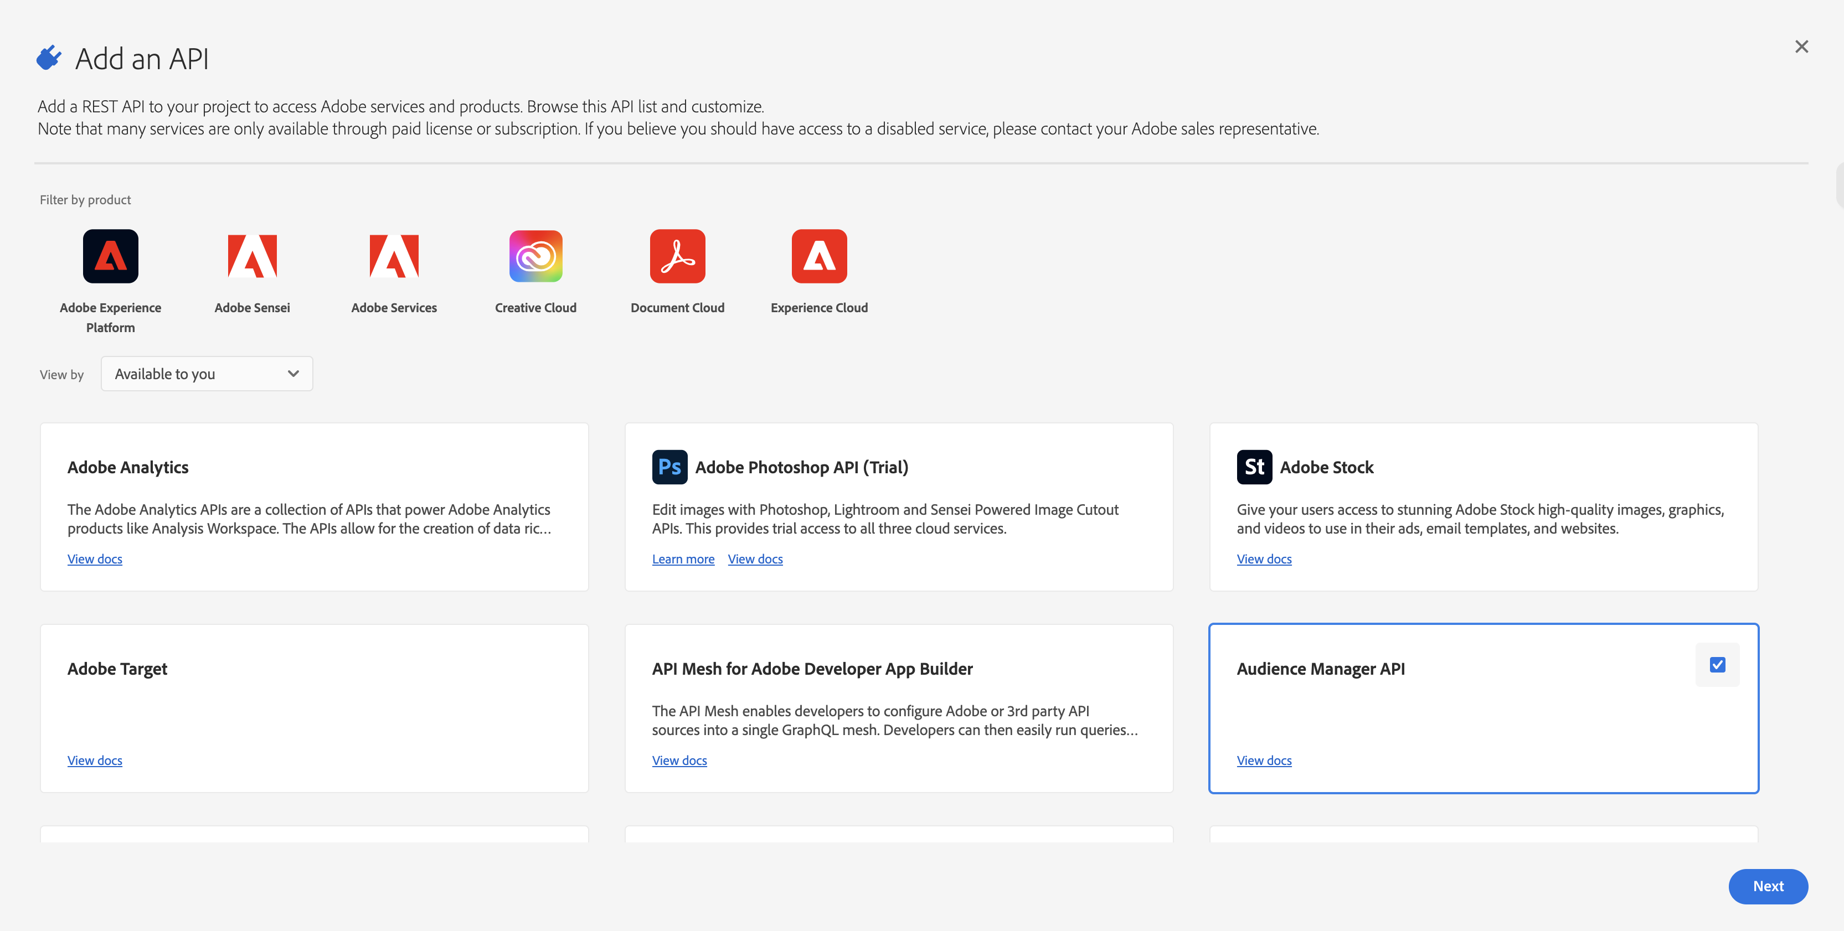
Task: Open Learn more for Photoshop API
Action: [x=683, y=559]
